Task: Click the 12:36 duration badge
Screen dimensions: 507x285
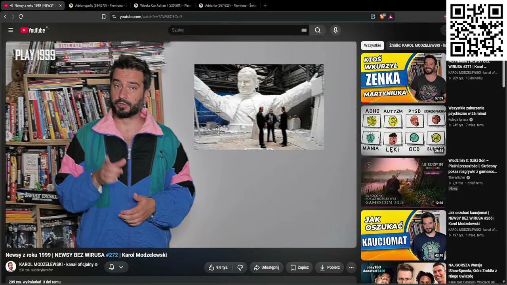Action: (x=439, y=203)
